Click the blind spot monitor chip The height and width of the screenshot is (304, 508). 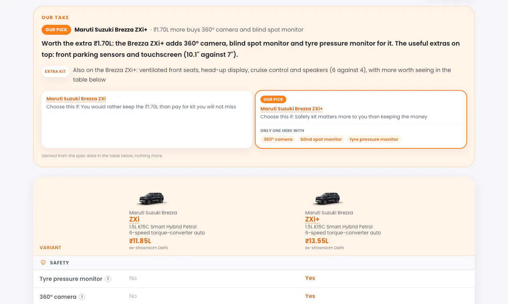(321, 139)
